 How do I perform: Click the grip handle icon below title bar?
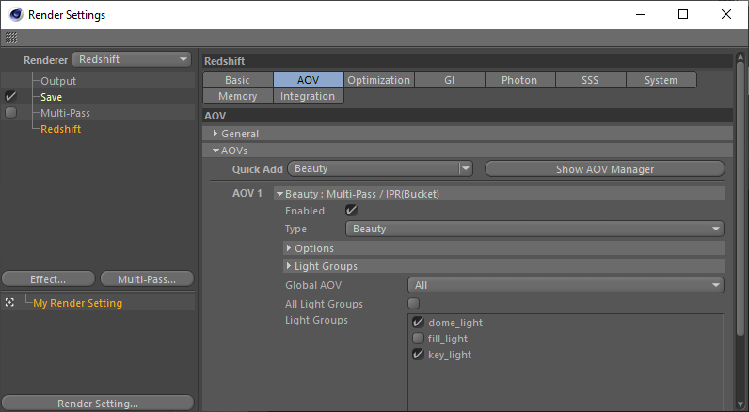click(x=11, y=38)
